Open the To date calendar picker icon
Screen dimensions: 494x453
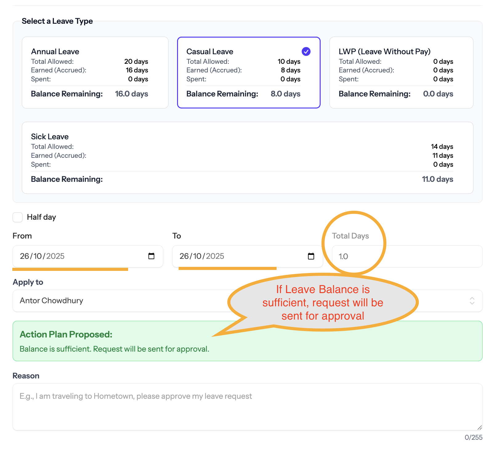click(x=311, y=256)
